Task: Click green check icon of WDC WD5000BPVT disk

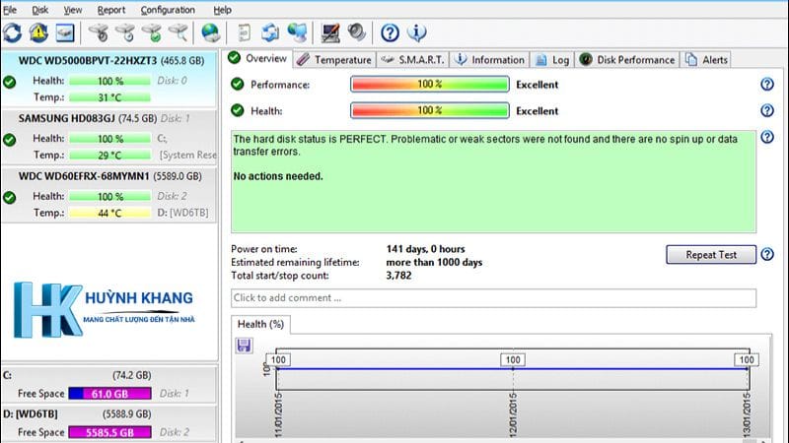Action: [9, 82]
